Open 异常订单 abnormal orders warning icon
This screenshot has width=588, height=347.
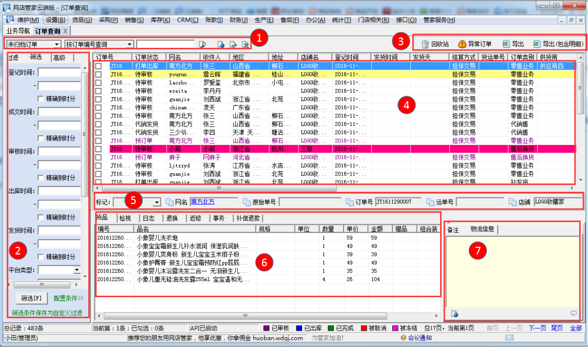pos(475,44)
